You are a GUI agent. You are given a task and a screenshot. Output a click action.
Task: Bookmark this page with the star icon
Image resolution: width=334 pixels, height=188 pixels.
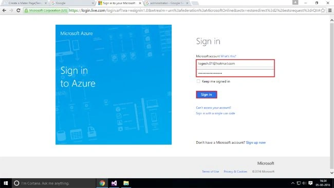tap(323, 10)
